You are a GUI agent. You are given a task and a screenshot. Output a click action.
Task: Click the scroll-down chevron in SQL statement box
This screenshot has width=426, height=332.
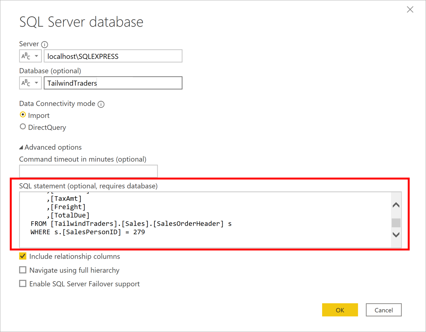pos(396,235)
